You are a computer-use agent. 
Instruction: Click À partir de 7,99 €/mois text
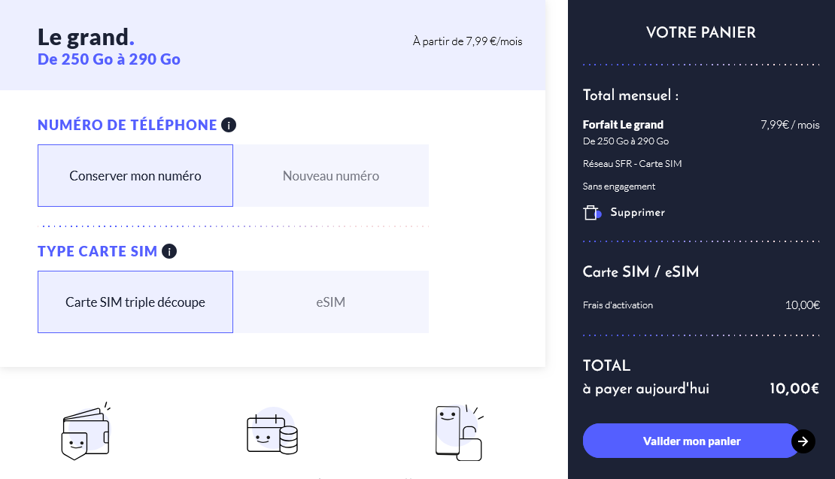[467, 41]
